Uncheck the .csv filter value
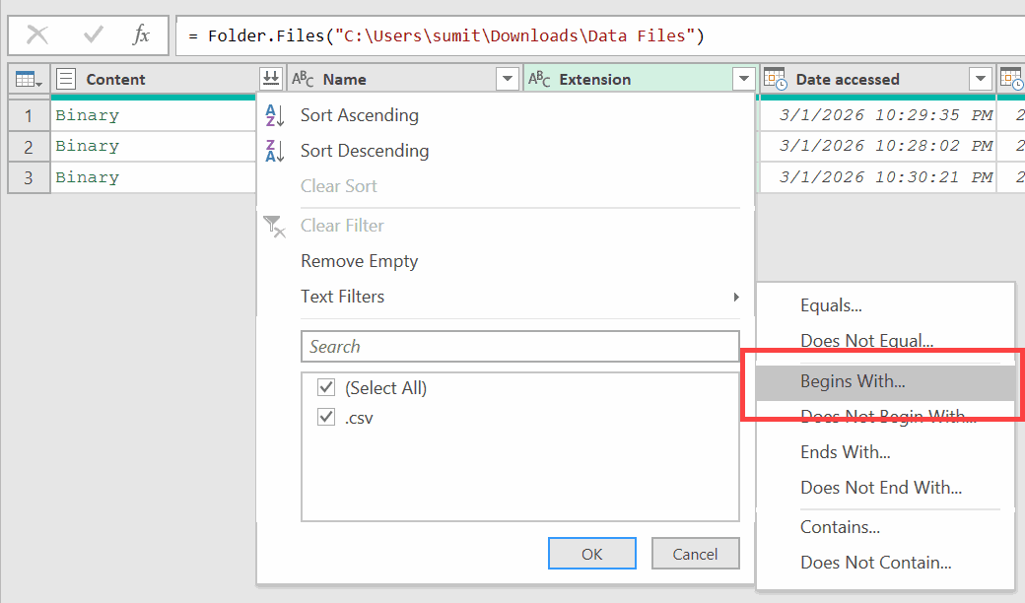The width and height of the screenshot is (1025, 603). (x=325, y=417)
